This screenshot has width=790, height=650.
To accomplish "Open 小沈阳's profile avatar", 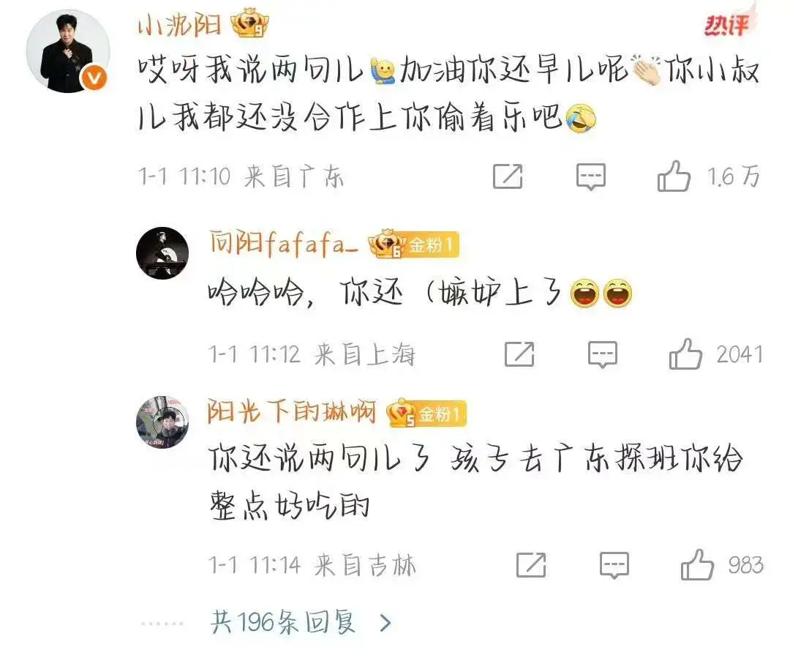I will point(67,51).
